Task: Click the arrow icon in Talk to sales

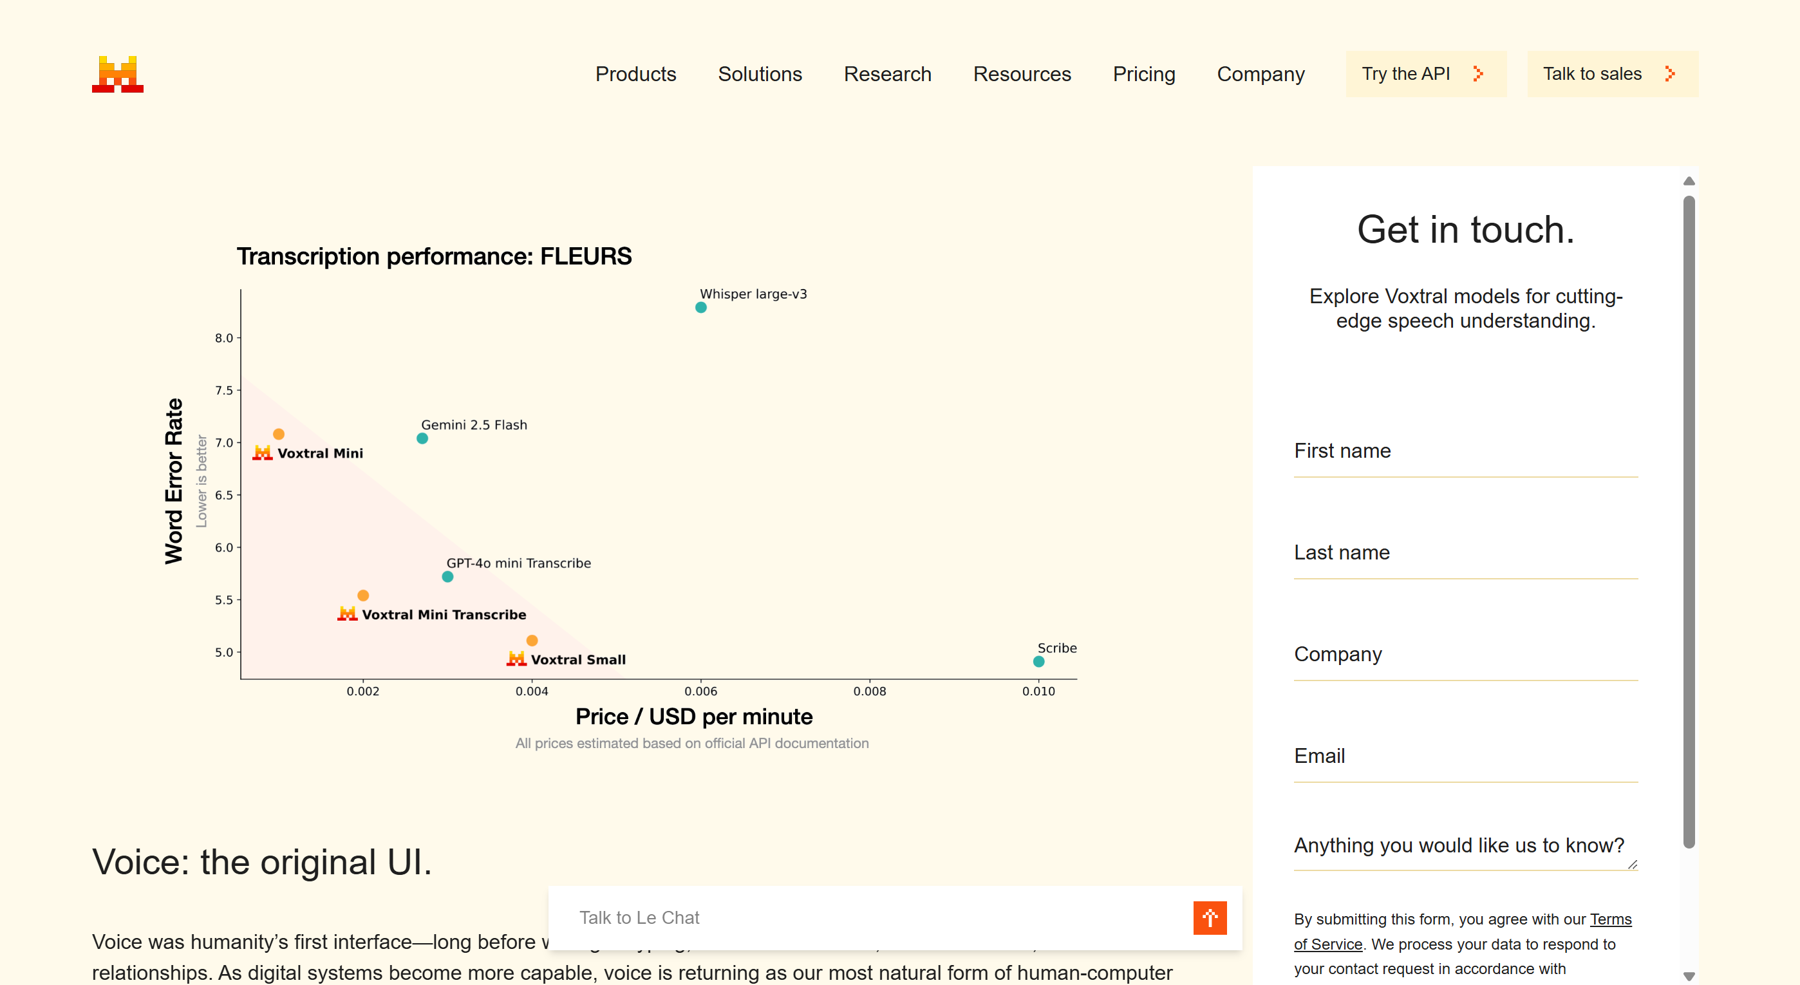Action: (1669, 74)
